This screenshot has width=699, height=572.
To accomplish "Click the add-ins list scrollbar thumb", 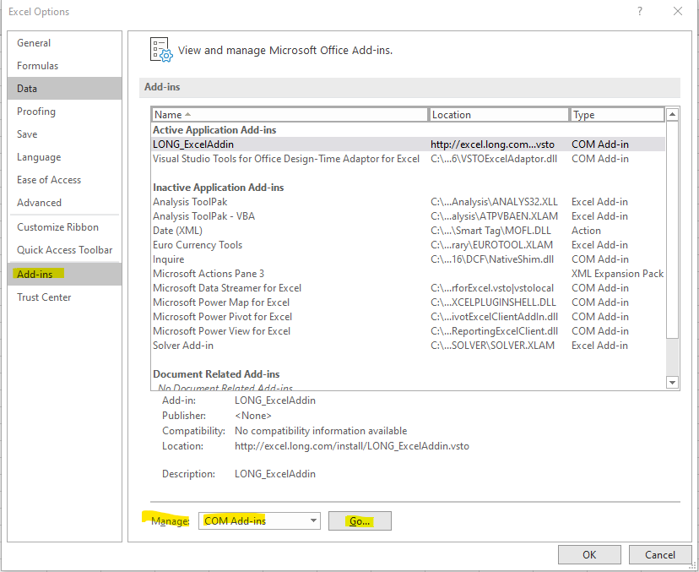I will [672, 229].
